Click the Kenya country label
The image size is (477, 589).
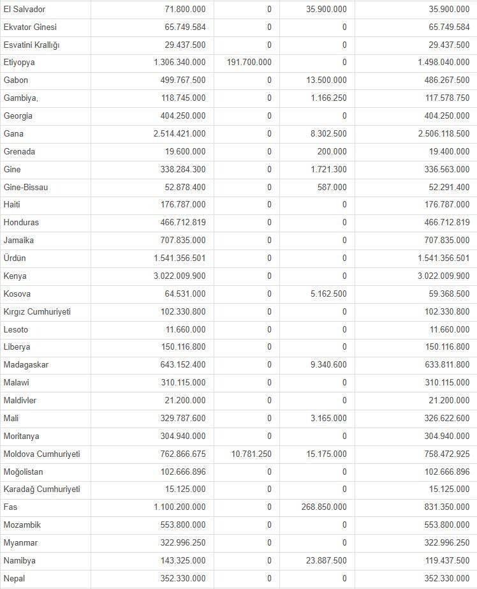15,276
